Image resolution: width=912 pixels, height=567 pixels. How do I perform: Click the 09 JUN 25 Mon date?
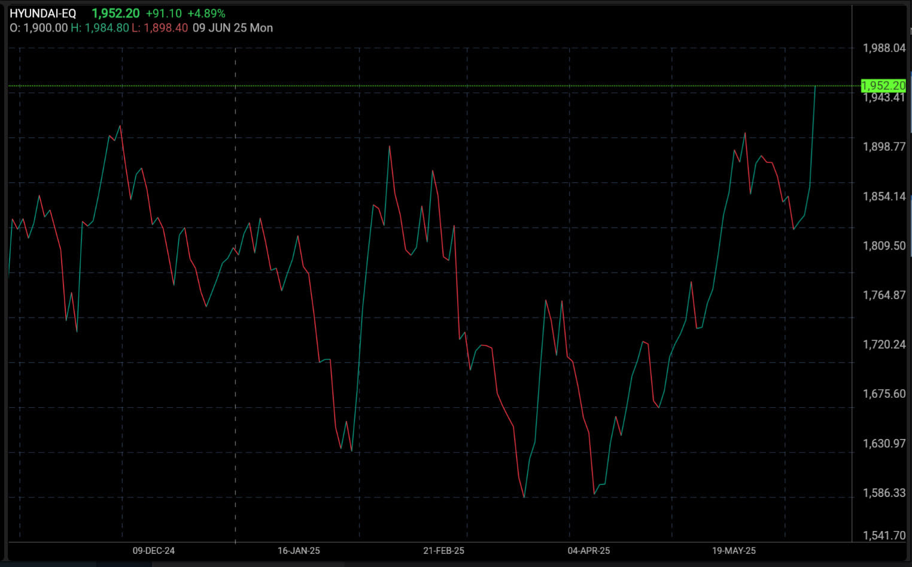[x=233, y=28]
